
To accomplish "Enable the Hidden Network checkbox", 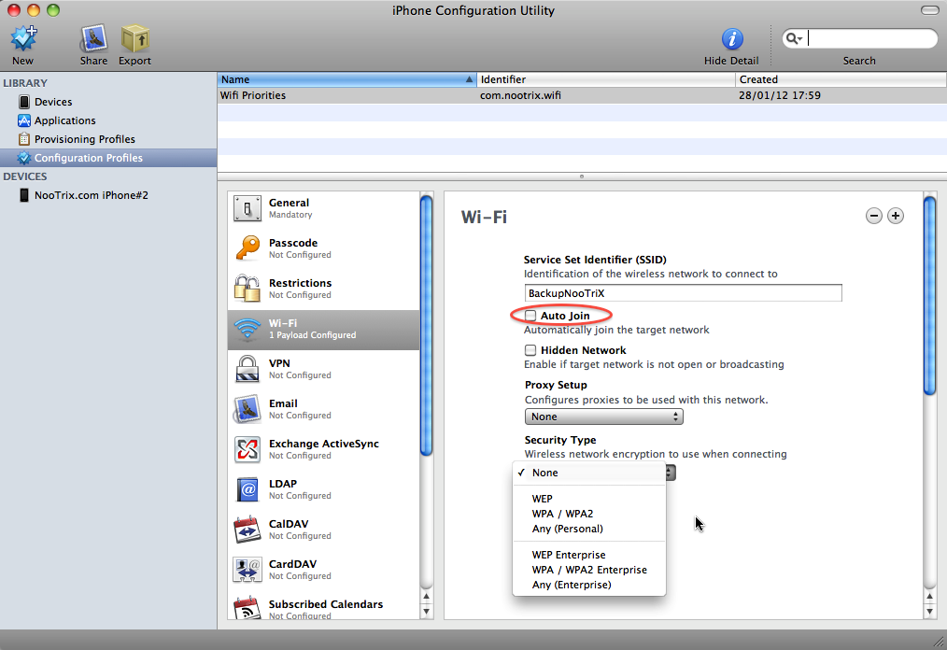I will tap(530, 350).
